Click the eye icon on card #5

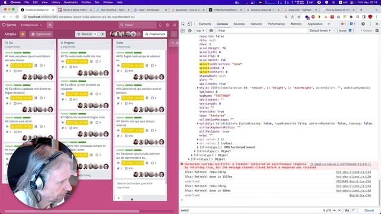[63, 62]
